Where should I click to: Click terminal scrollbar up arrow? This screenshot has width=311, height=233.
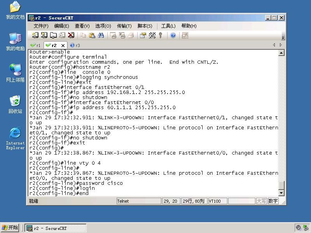281,53
